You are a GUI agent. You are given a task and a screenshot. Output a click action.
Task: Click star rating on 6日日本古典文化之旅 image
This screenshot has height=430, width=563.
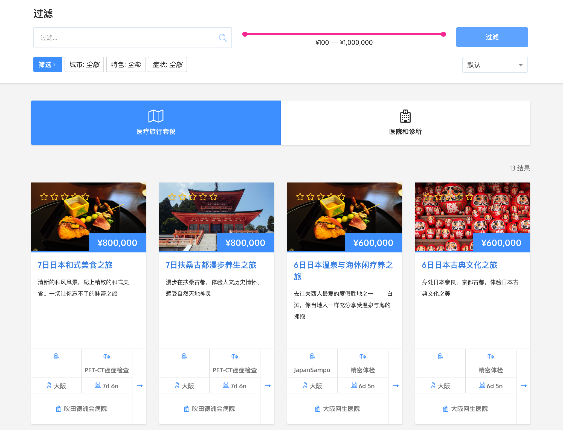(448, 196)
